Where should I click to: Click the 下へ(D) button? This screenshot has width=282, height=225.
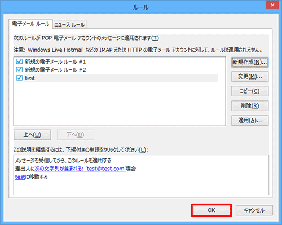76,135
